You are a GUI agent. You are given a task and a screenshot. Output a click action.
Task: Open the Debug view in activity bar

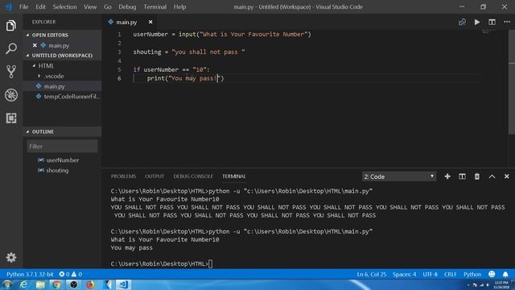[10, 95]
